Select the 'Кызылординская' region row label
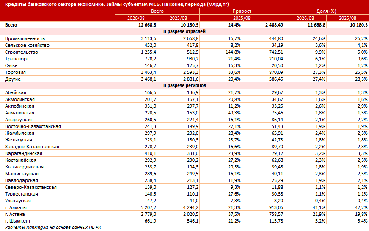 tap(24, 167)
